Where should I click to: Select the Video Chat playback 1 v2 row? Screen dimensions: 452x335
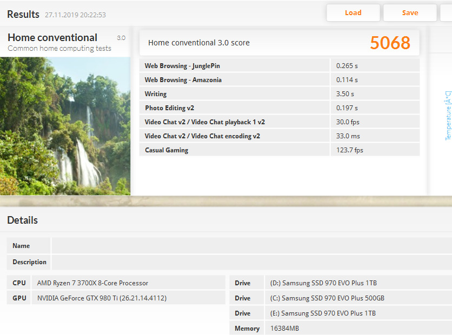pos(279,122)
